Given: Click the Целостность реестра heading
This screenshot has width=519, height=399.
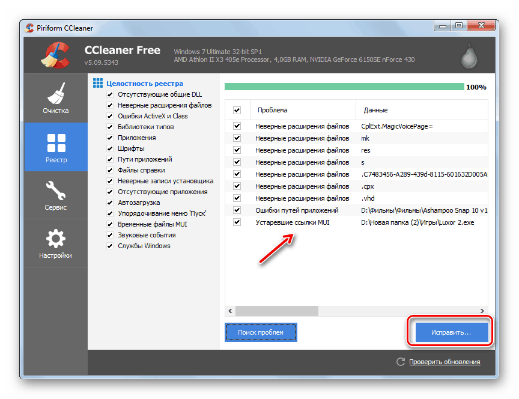Looking at the screenshot, I should (x=145, y=84).
